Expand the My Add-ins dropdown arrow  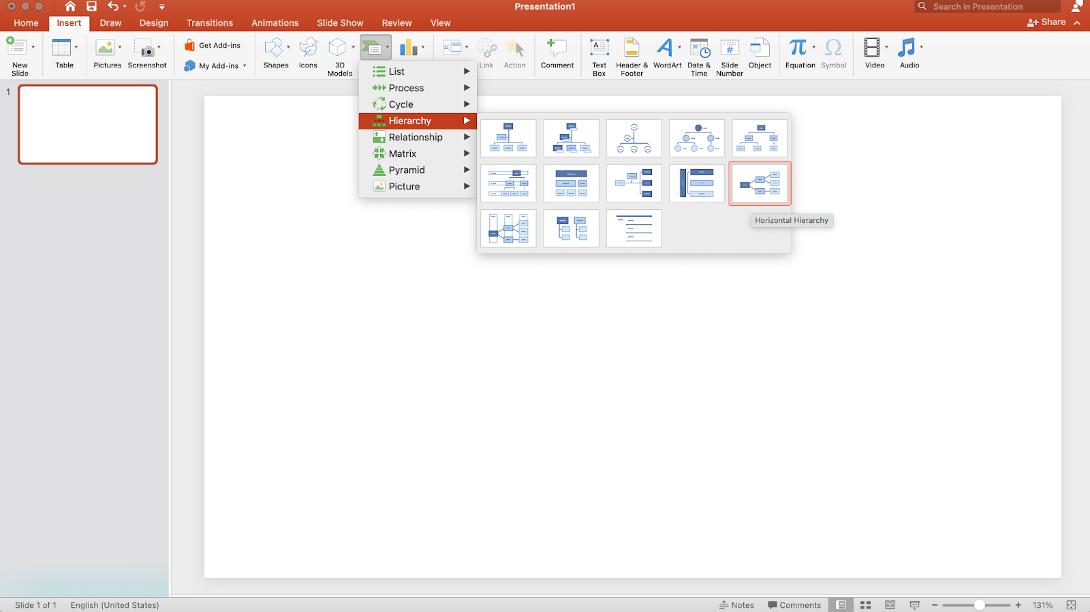pos(245,66)
